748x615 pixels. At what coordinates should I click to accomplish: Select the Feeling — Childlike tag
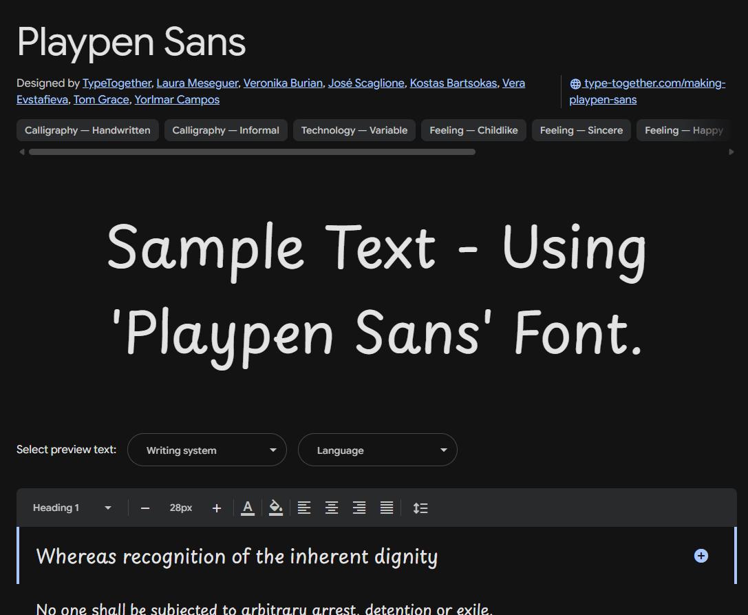(x=473, y=130)
